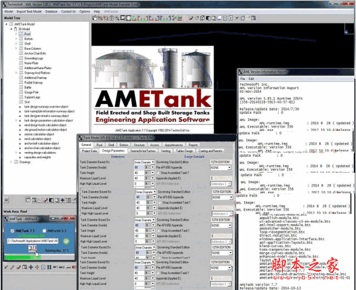Collapse the 3D-Model tree node
Viewport: 356px width, 290px height.
tap(11, 29)
